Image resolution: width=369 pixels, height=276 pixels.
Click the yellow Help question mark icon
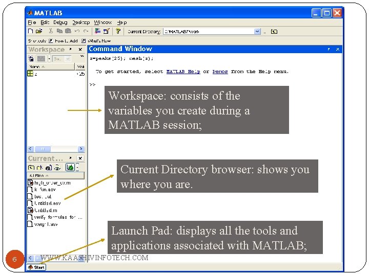pyautogui.click(x=118, y=31)
